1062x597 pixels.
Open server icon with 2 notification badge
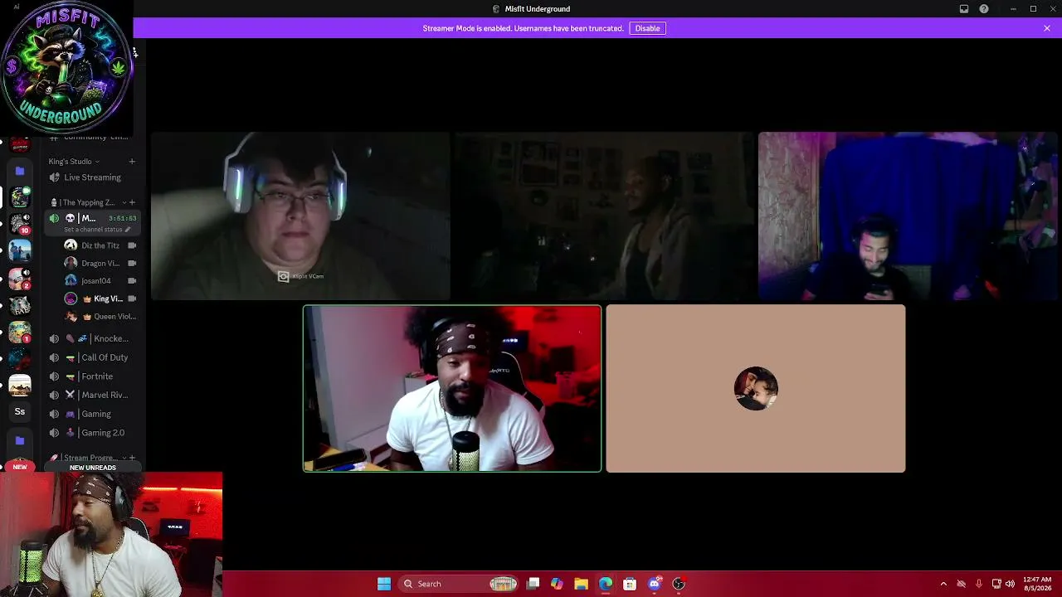tap(20, 278)
